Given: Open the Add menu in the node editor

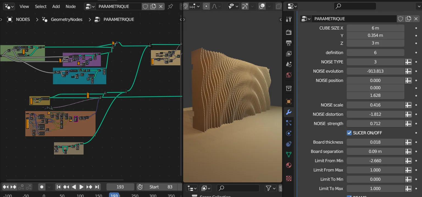Looking at the screenshot, I should pyautogui.click(x=56, y=6).
